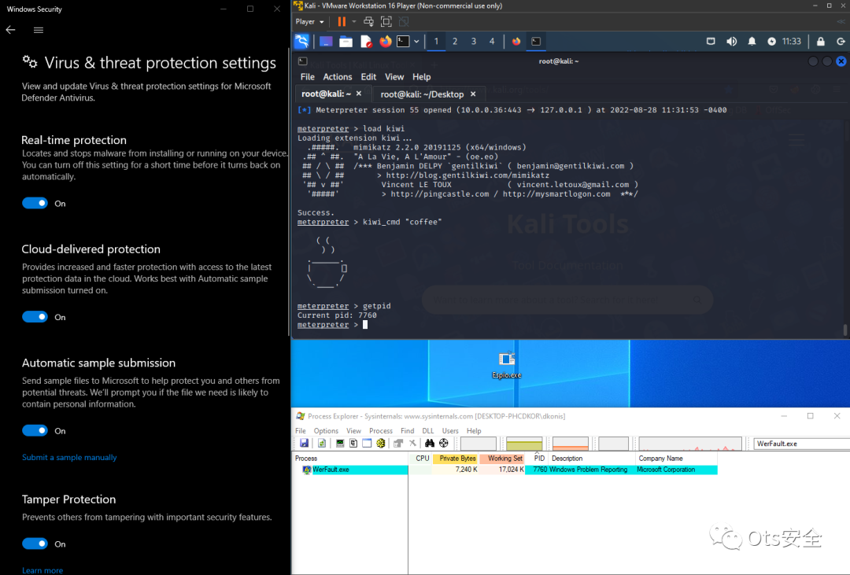Viewport: 850px width, 575px height.
Task: Switch to the root@kali: ~/Desktop tab
Action: 422,94
